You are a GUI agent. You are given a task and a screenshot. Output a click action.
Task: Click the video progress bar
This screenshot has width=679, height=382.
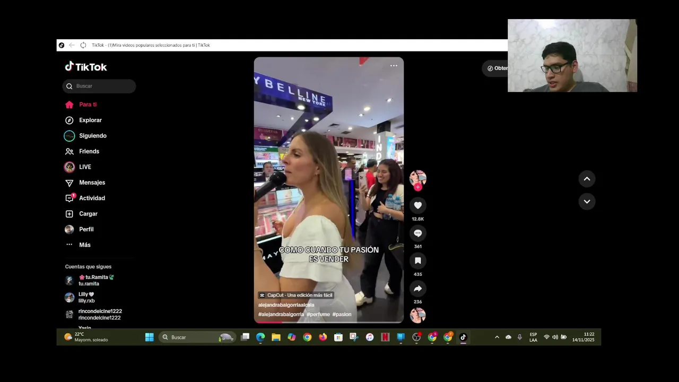pos(329,322)
